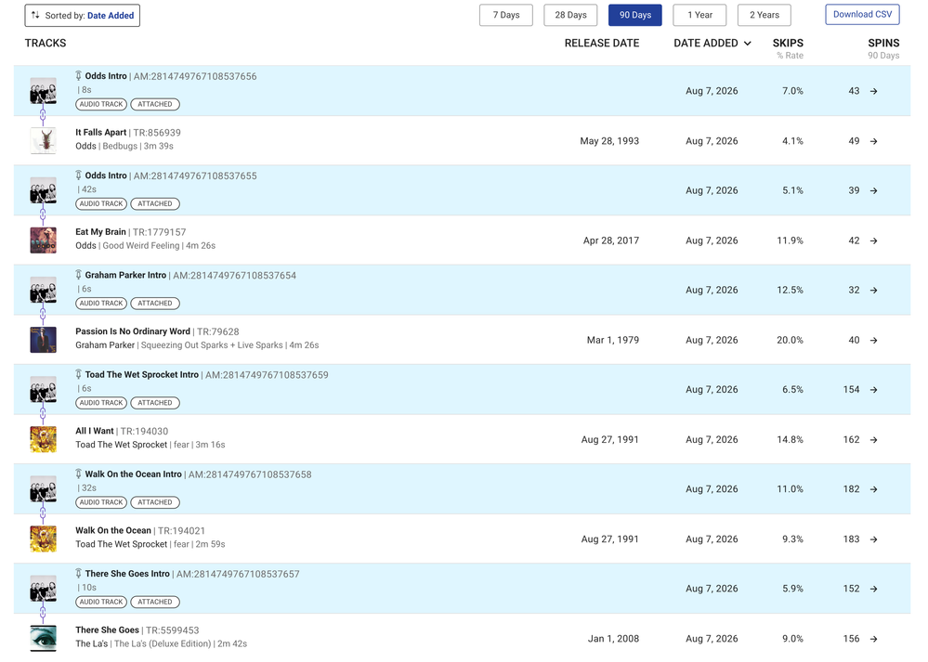Click the arrow on All I Want row
Image resolution: width=928 pixels, height=662 pixels.
(873, 439)
